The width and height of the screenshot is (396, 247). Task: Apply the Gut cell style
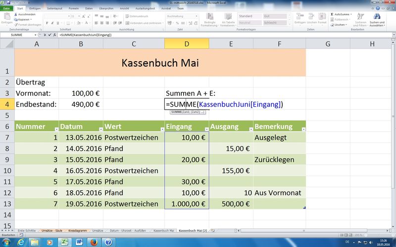[x=275, y=16]
